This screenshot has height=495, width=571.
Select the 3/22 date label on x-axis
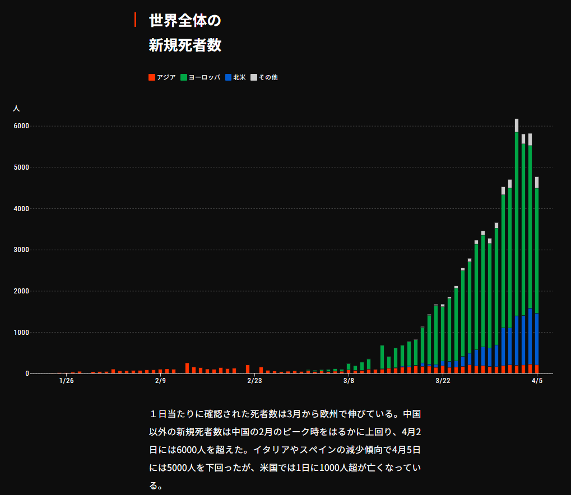click(x=443, y=381)
